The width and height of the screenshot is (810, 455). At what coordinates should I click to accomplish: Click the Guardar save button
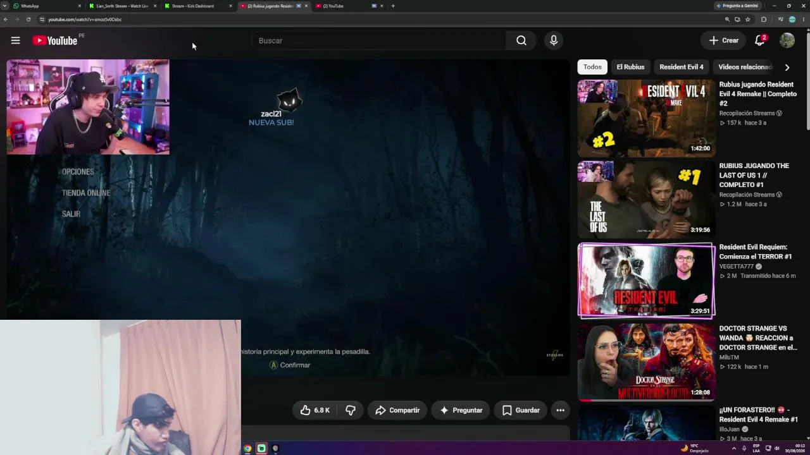click(x=521, y=410)
